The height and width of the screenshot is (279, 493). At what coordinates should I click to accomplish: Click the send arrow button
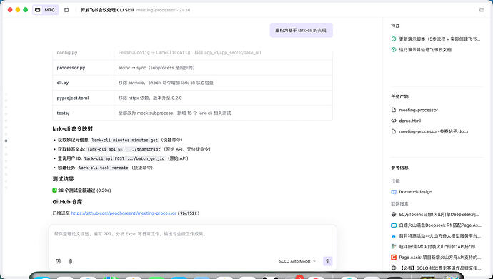[328, 261]
